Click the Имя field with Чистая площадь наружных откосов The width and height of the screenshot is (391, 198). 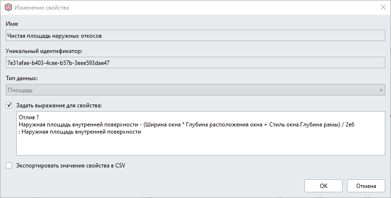point(195,36)
